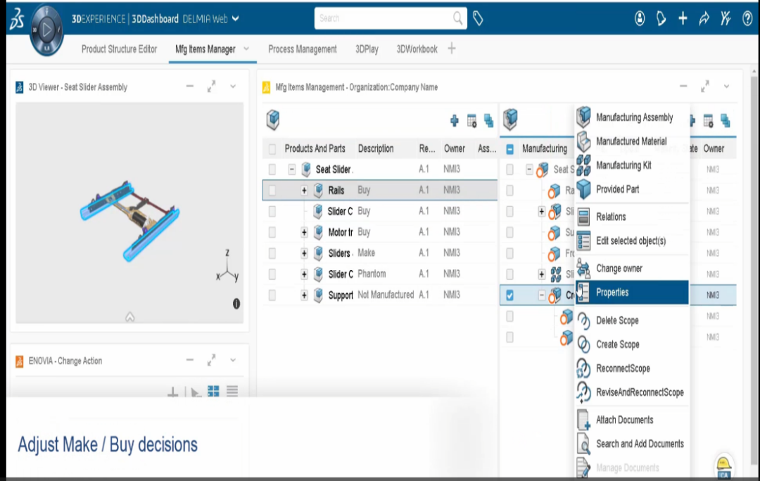This screenshot has width=760, height=481.
Task: Open the 3DEXPERIENCE compass
Action: [x=46, y=30]
